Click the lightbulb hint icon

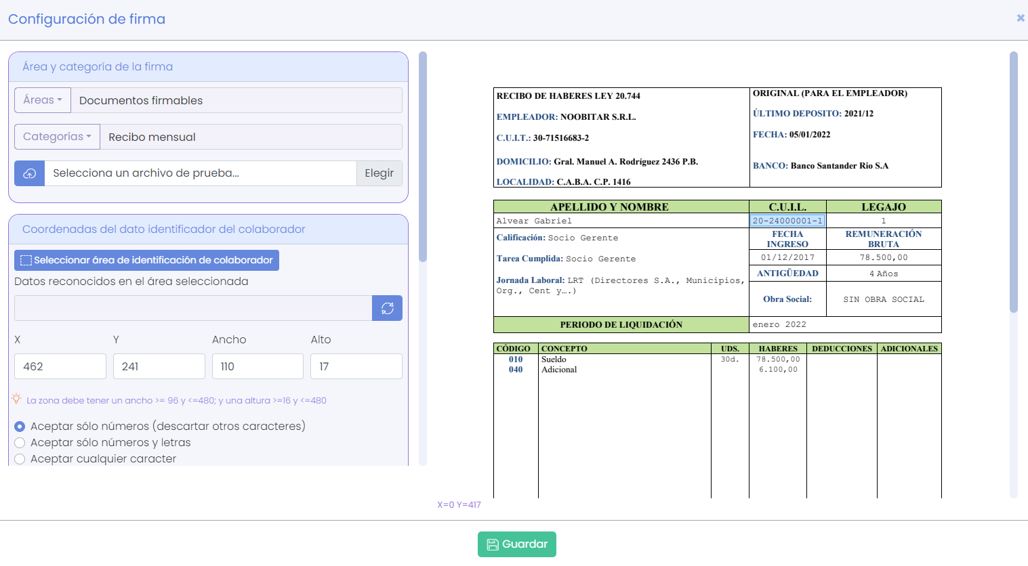click(x=17, y=399)
